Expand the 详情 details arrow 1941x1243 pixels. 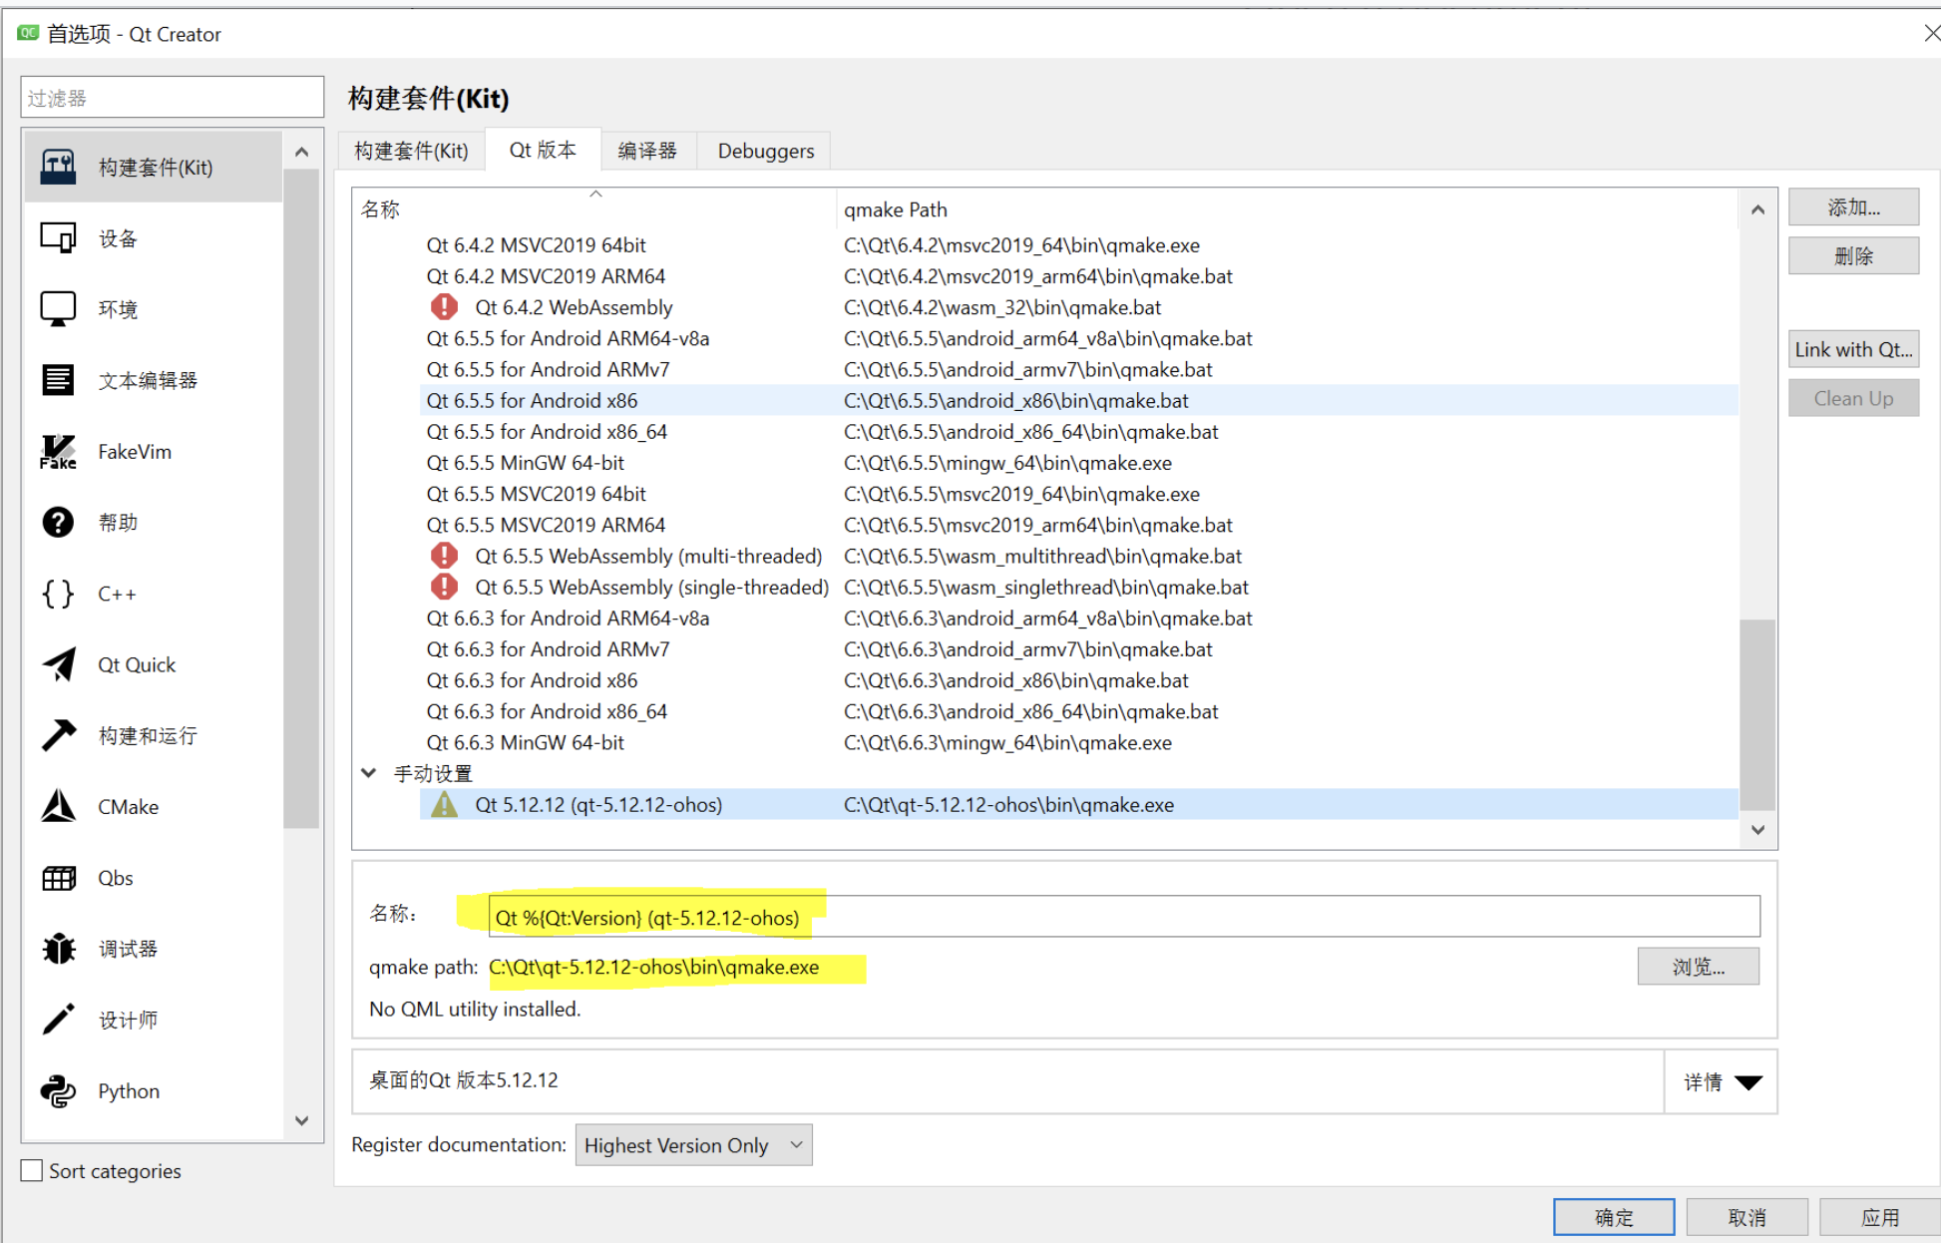pos(1747,1082)
